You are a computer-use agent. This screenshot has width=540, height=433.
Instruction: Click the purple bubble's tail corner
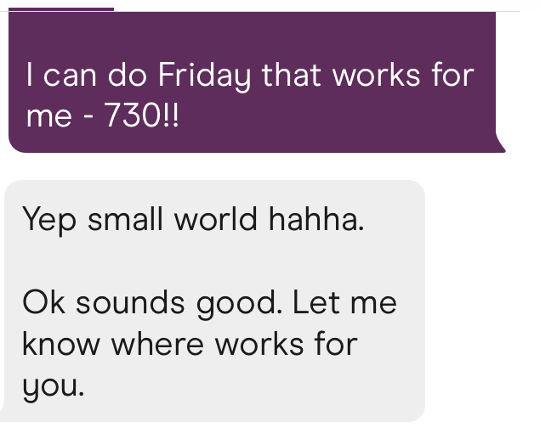click(x=500, y=148)
